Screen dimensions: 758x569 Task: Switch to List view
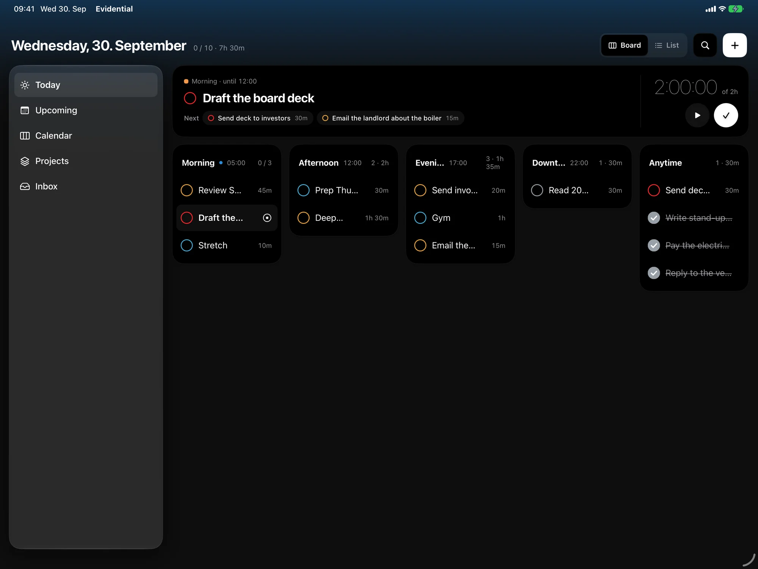667,45
